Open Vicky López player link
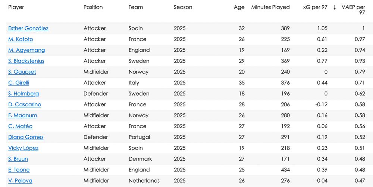373x187 pixels. coord(23,148)
